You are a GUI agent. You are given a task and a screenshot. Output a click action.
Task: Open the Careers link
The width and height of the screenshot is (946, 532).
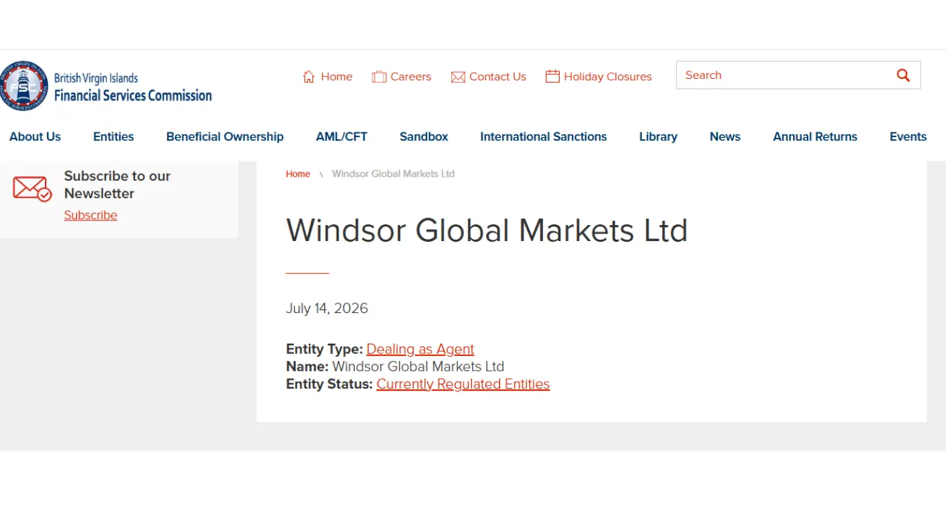click(x=411, y=77)
